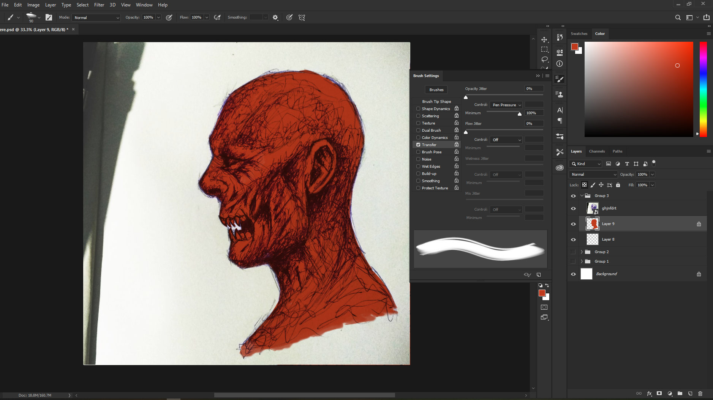Collapse the Group 3 folder
Screen dimensions: 713x400
[582, 196]
